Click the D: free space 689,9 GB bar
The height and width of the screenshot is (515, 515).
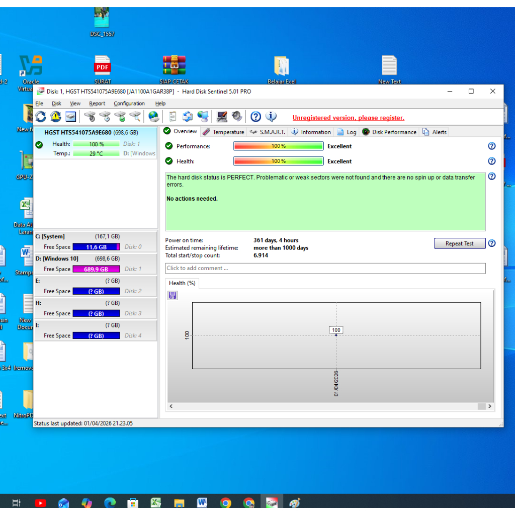point(96,269)
